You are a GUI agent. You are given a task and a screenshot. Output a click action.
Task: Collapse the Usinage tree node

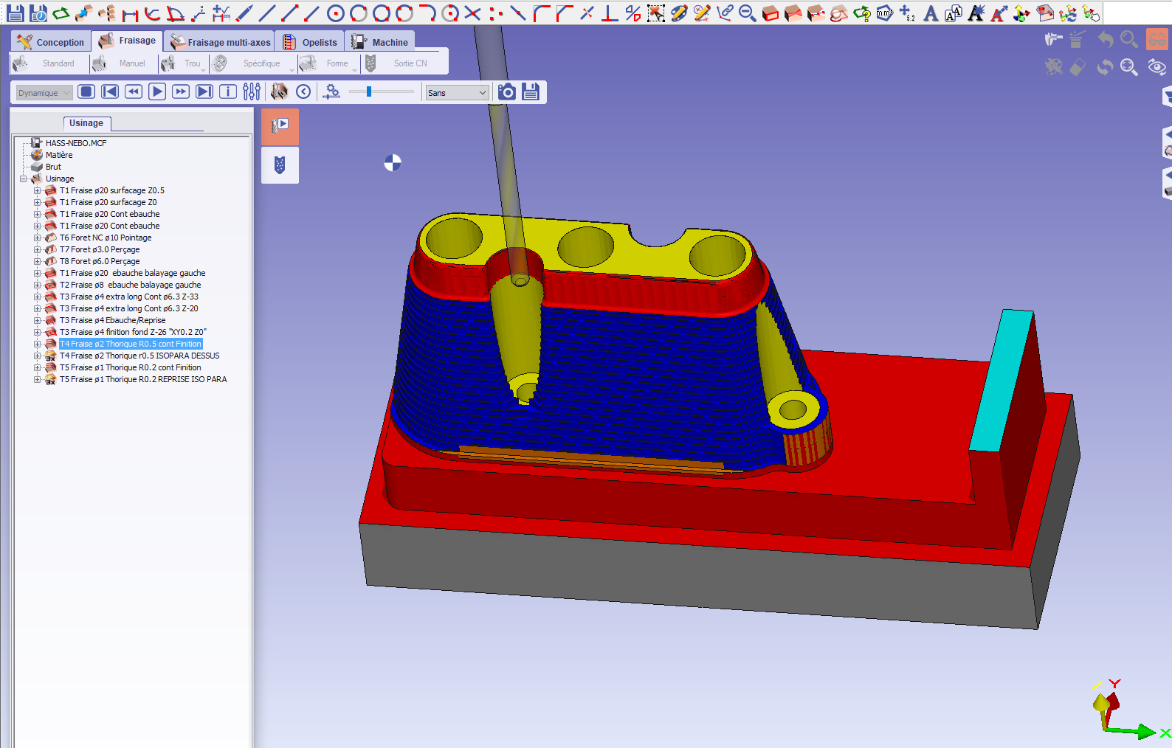pyautogui.click(x=24, y=179)
